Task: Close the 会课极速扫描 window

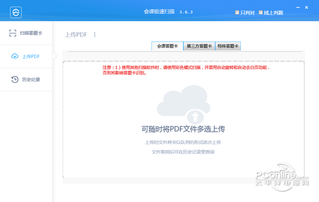Action: point(307,7)
